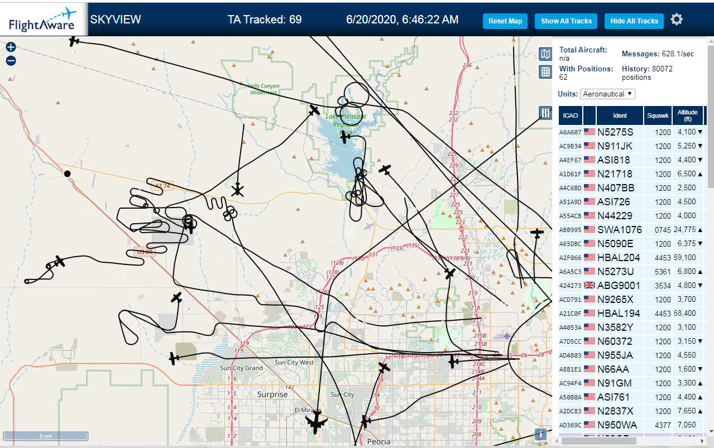This screenshot has height=448, width=714.
Task: Toggle the sidebar columns icon
Action: [x=545, y=113]
